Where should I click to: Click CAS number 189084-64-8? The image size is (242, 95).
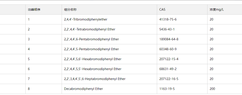pos(169,39)
